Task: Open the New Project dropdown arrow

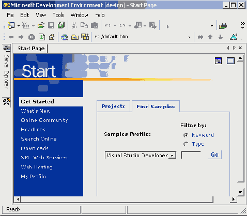Action: (19, 26)
